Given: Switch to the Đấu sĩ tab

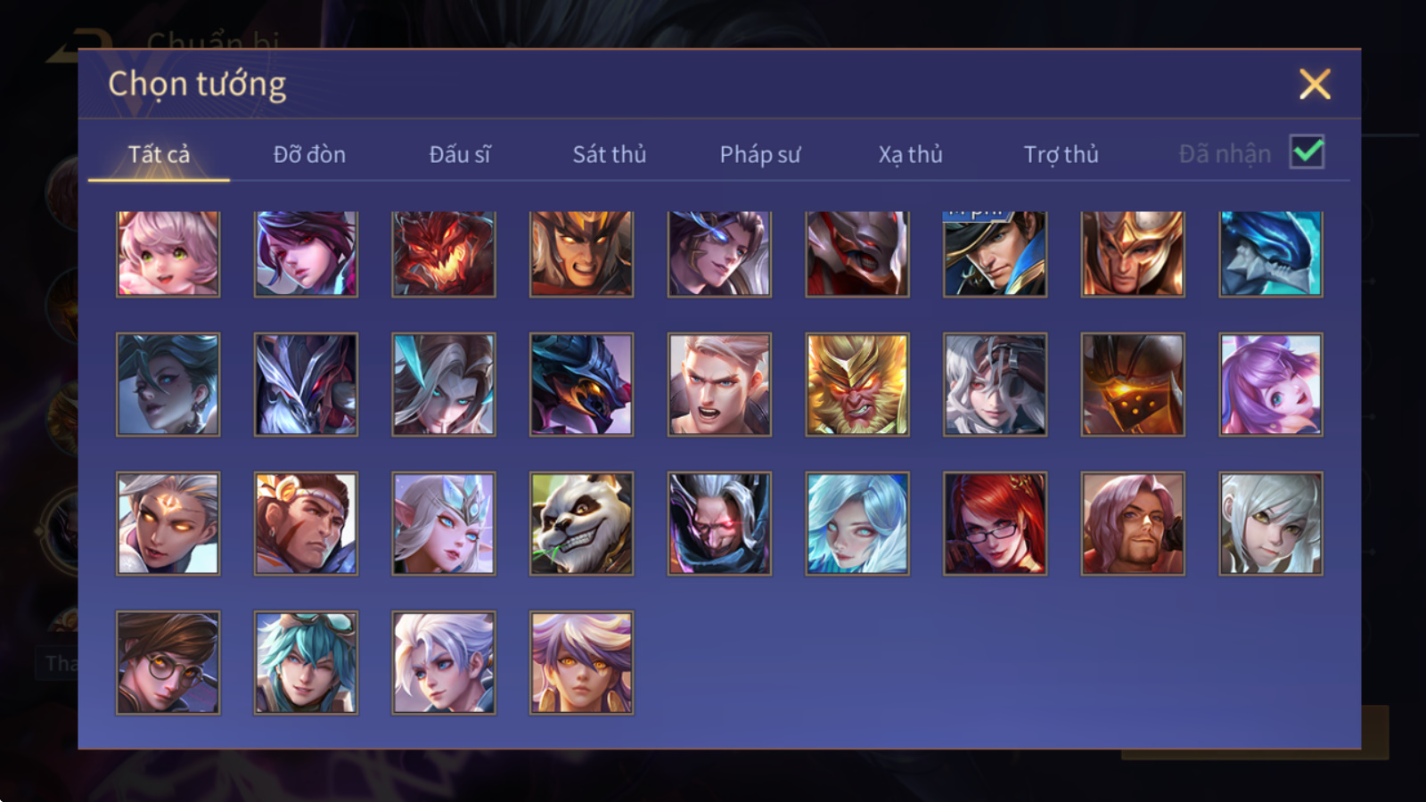Looking at the screenshot, I should 460,155.
